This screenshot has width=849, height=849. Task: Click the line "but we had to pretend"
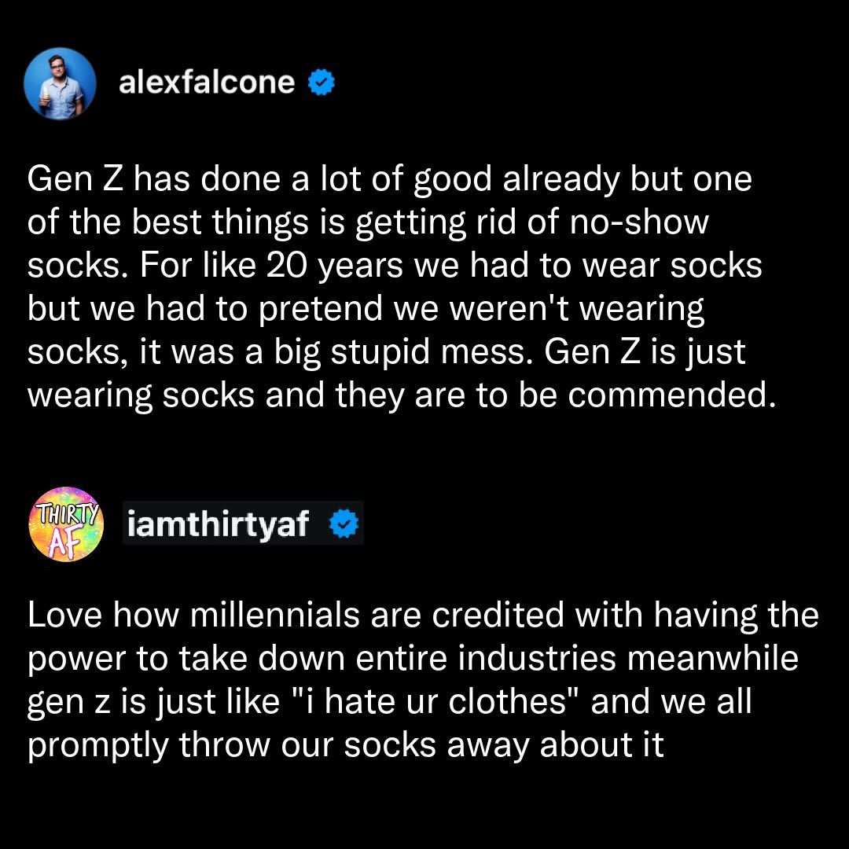(x=366, y=309)
